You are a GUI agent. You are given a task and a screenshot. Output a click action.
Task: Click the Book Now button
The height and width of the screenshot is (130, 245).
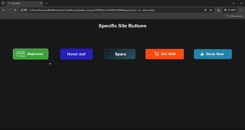[x=213, y=54]
